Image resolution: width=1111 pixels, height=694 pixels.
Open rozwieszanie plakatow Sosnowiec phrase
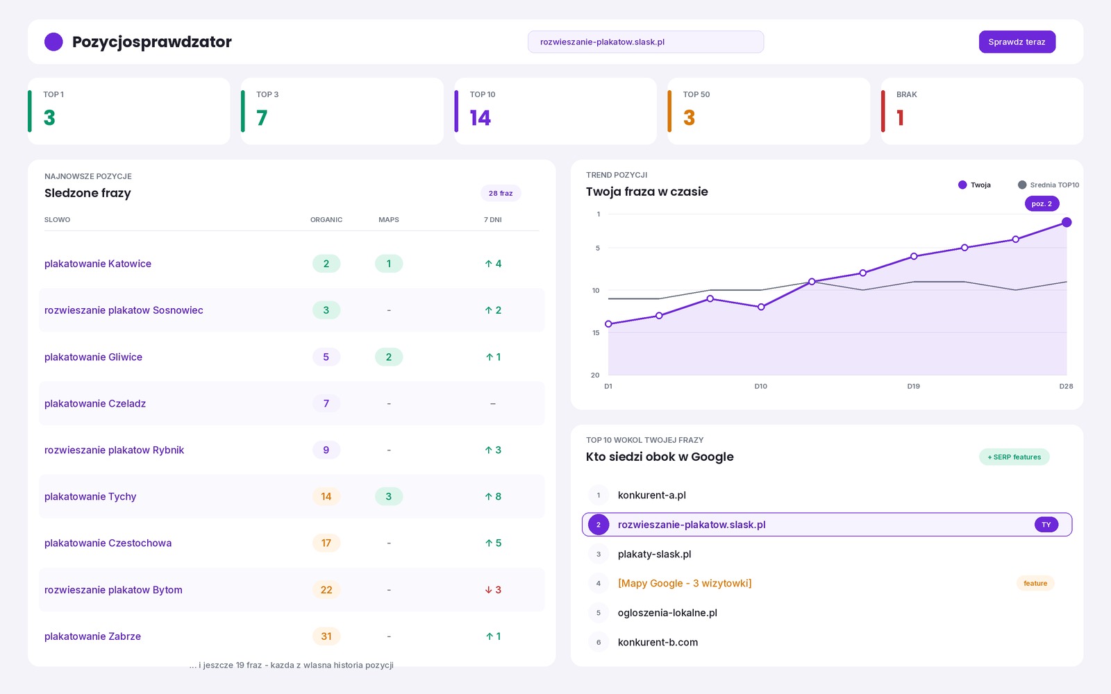(124, 310)
